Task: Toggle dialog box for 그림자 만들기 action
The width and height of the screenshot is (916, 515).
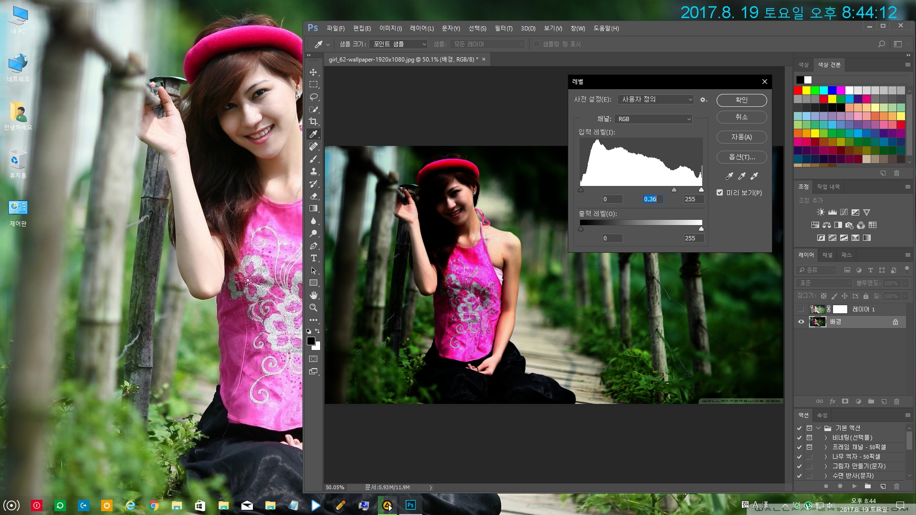Action: tap(809, 466)
